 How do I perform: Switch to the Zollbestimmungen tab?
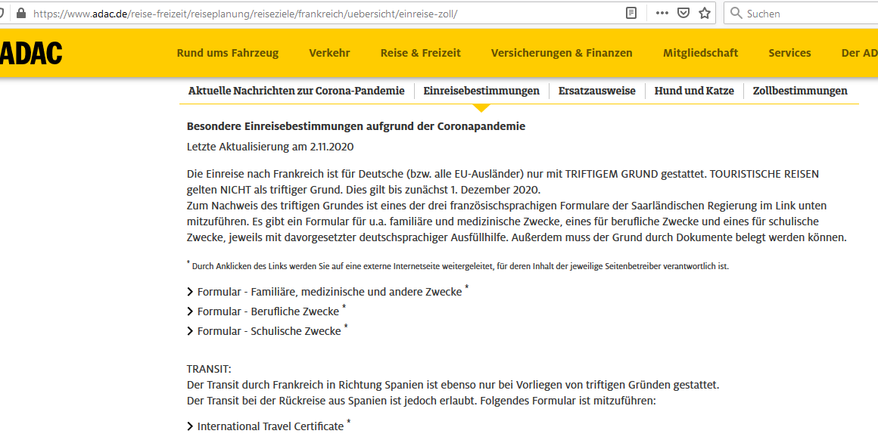click(x=800, y=91)
